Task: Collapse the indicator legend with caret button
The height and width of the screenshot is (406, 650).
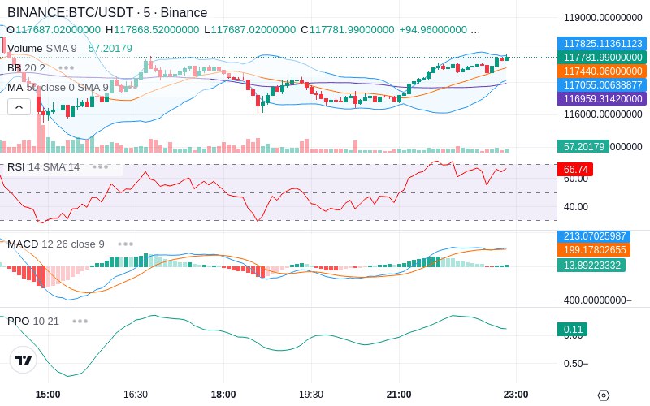Action: pos(19,107)
